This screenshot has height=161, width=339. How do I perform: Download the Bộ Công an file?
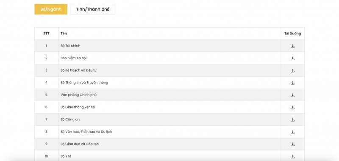pos(292,120)
